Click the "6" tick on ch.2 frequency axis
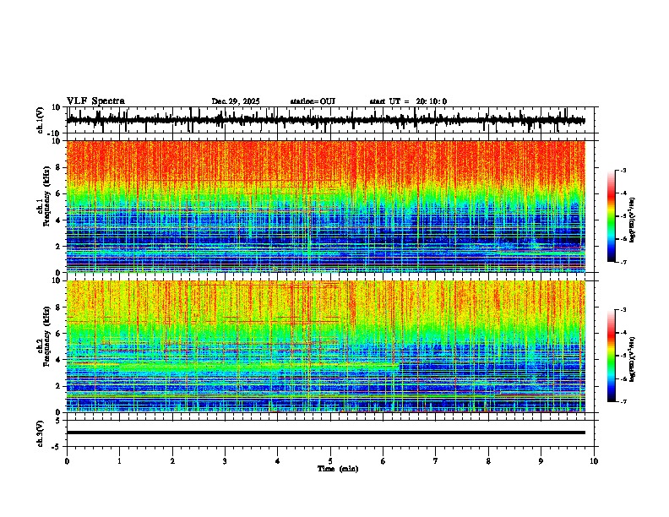This screenshot has height=517, width=669. click(x=59, y=334)
